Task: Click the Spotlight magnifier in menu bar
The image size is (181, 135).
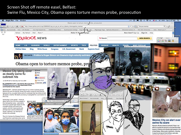Action: coord(178,20)
